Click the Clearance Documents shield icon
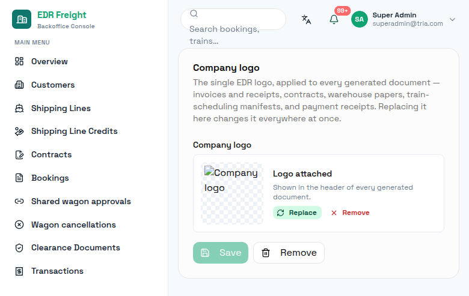 tap(19, 247)
